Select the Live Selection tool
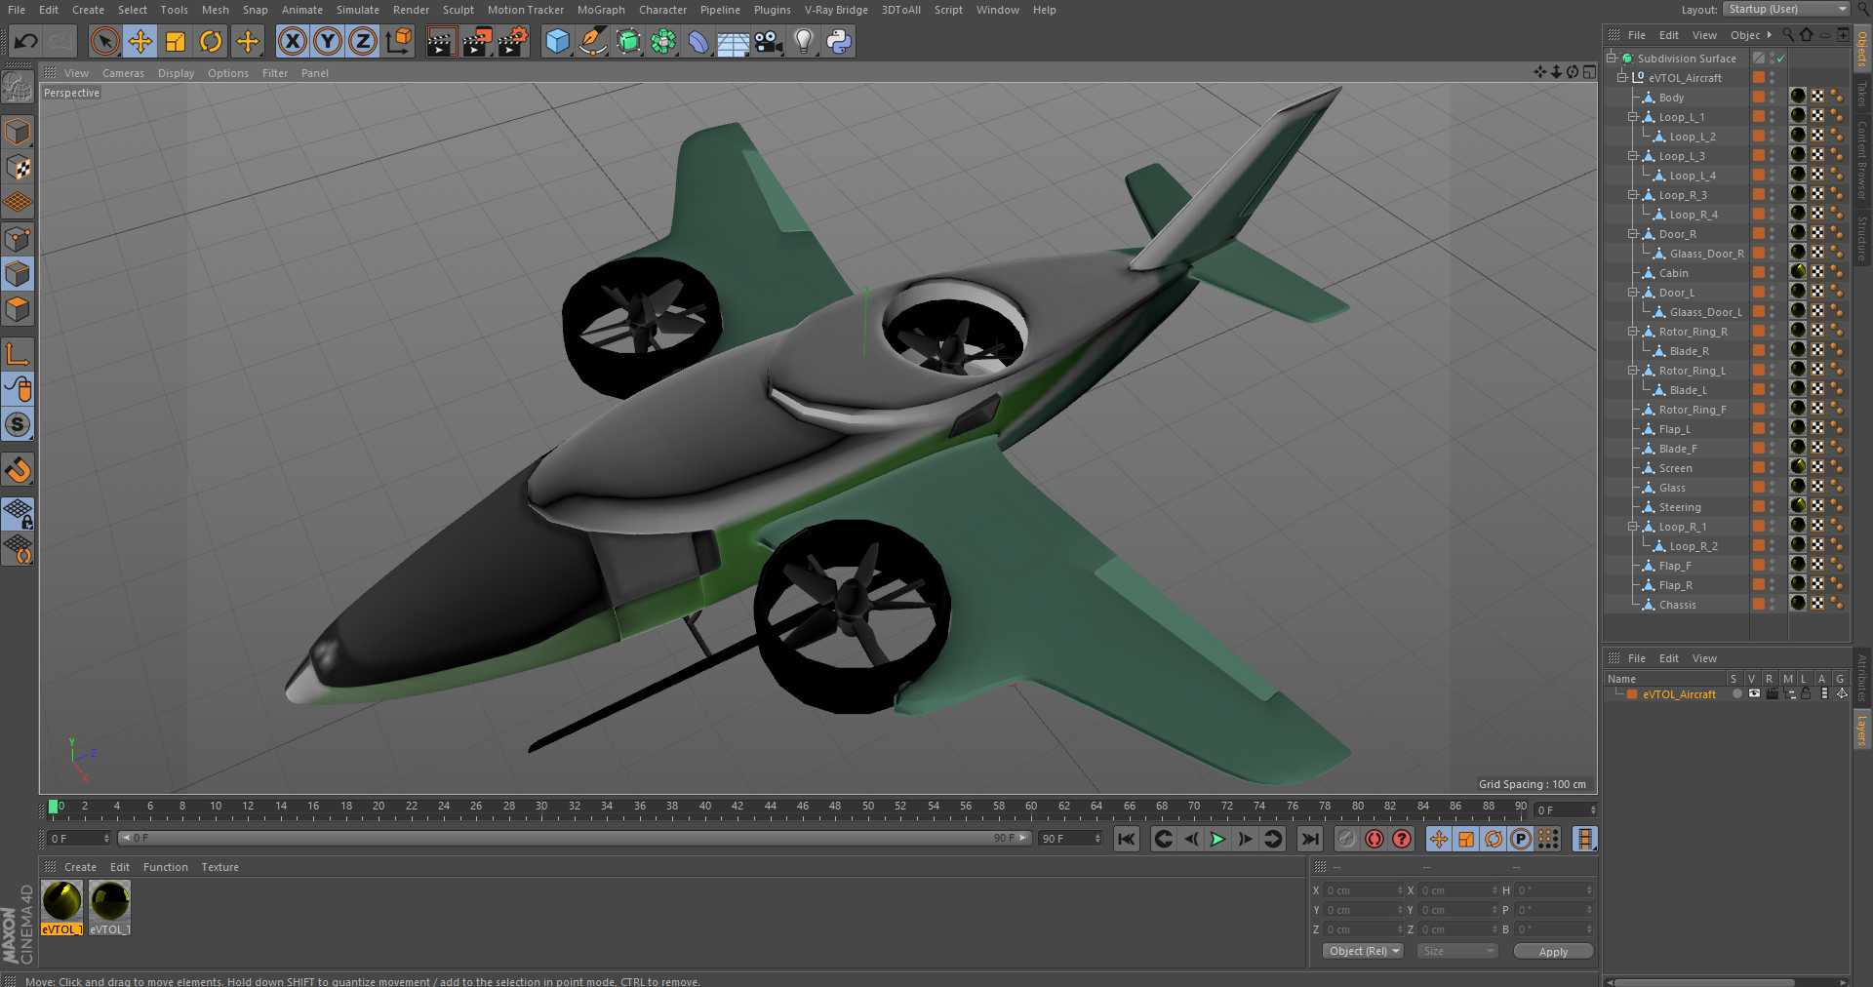1873x987 pixels. [x=104, y=41]
